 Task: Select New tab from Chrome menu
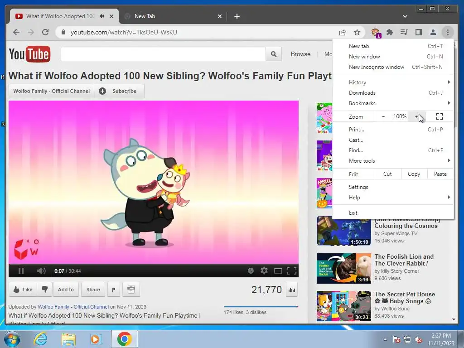click(393, 46)
